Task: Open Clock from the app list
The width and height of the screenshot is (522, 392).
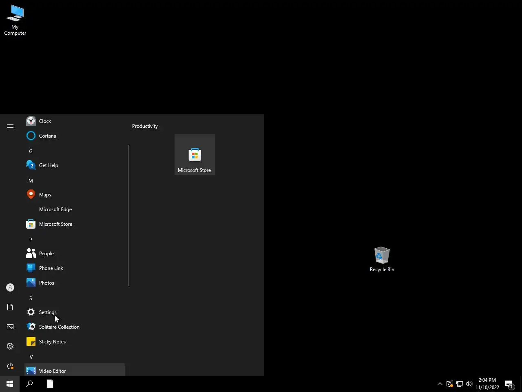Action: pyautogui.click(x=75, y=121)
